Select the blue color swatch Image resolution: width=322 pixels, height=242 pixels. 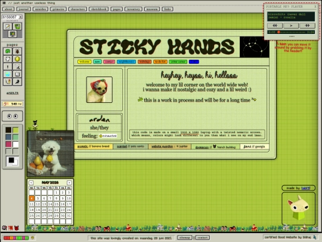pos(8,137)
